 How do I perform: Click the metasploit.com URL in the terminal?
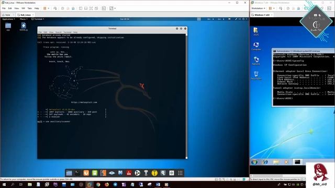(x=84, y=102)
